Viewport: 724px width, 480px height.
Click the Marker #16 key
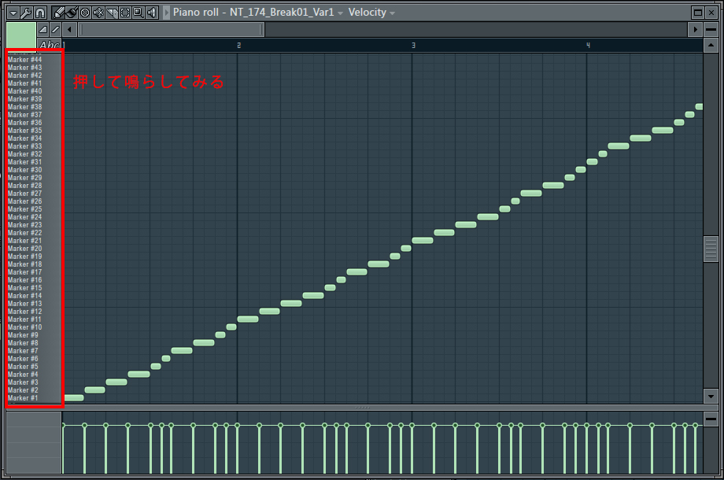tap(34, 280)
